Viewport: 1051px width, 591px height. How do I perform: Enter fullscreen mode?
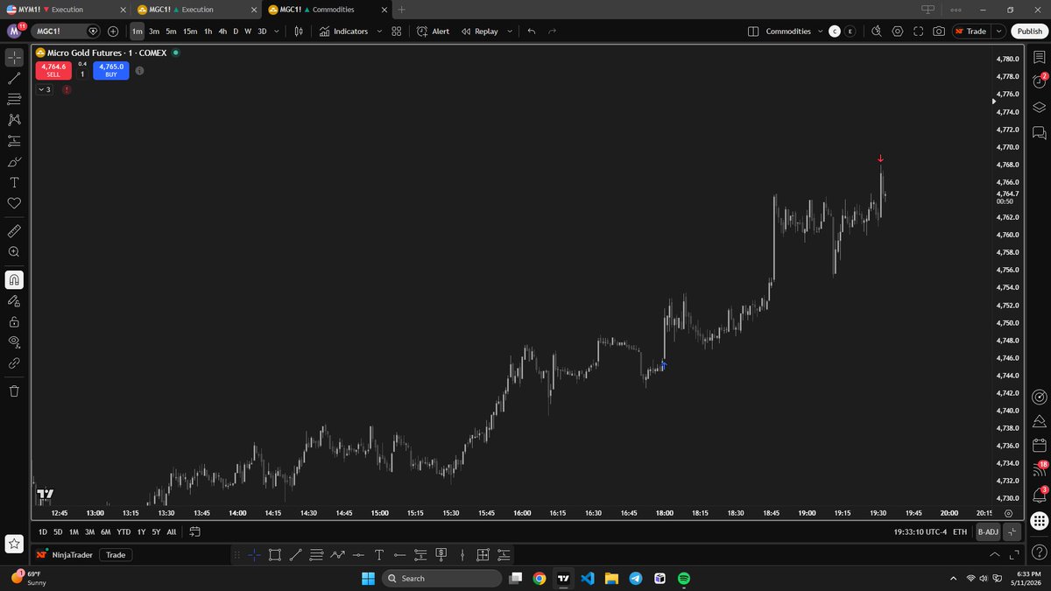919,31
